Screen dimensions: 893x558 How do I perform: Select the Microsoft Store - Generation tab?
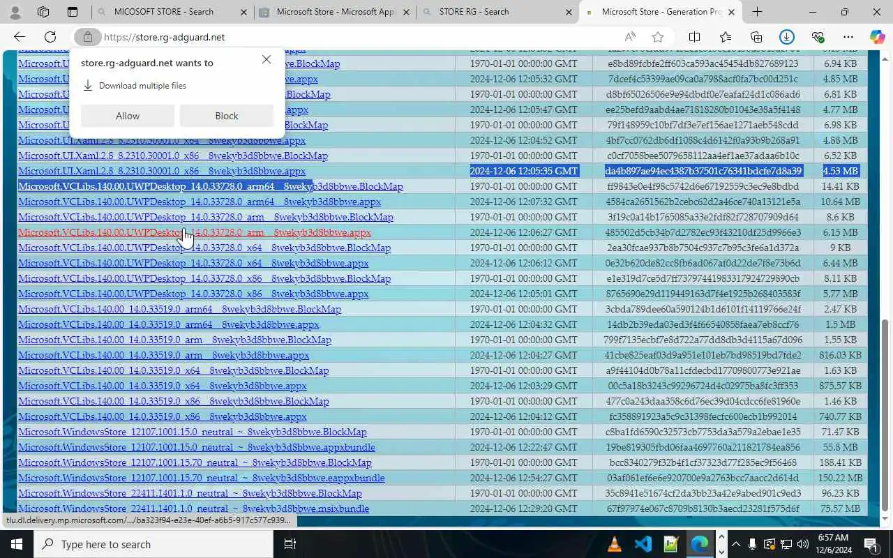click(661, 12)
